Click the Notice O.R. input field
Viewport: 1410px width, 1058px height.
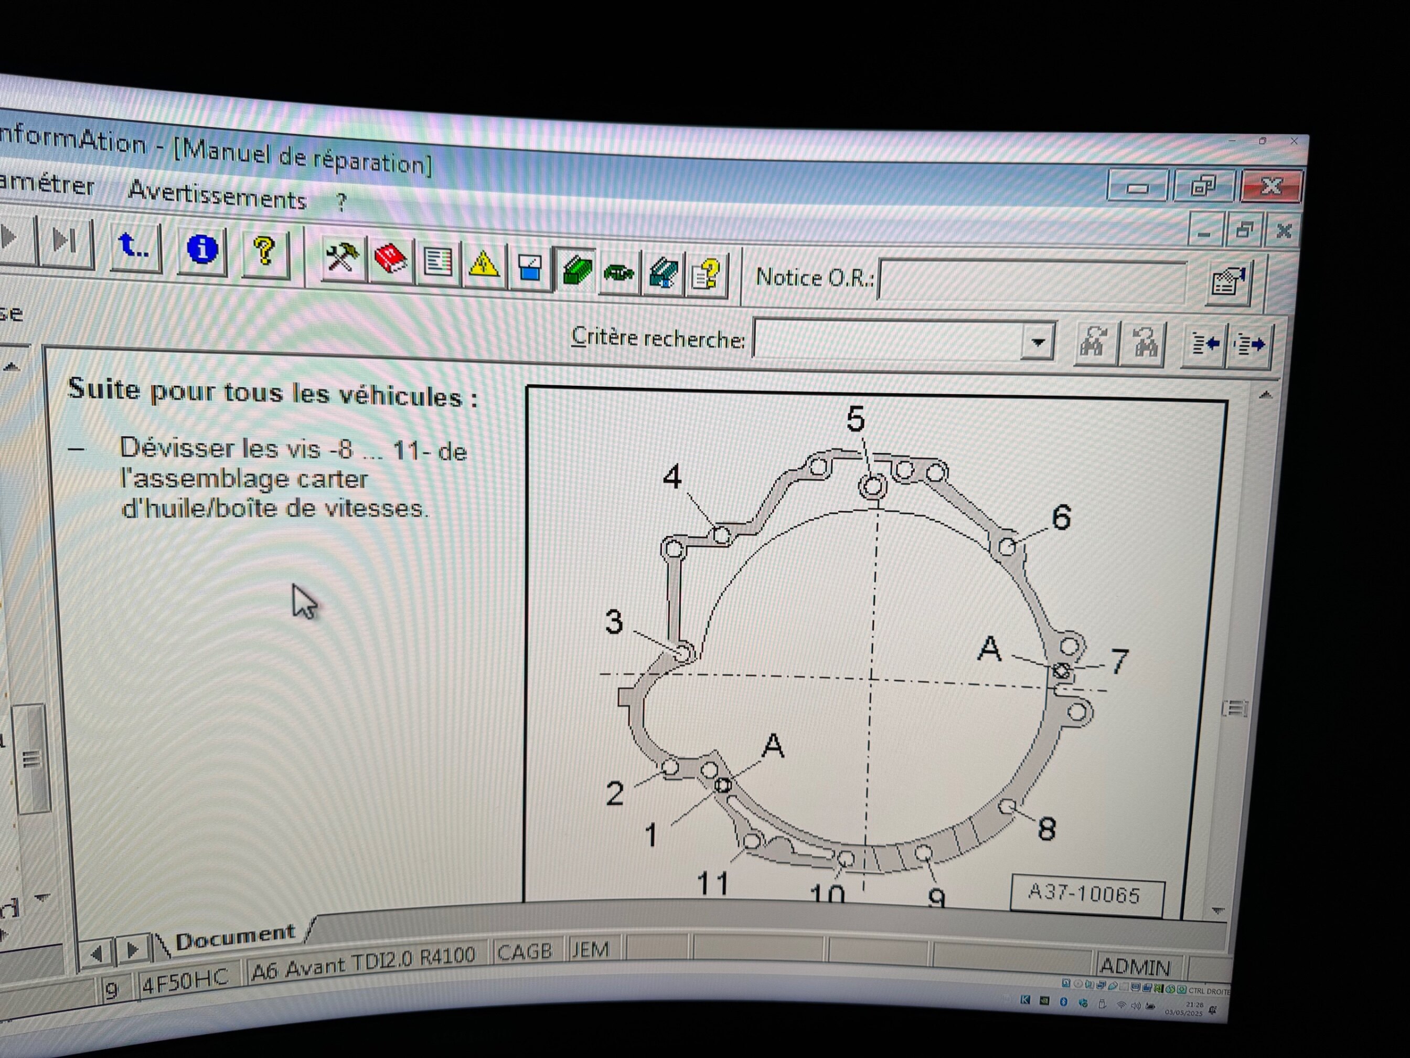click(1031, 281)
